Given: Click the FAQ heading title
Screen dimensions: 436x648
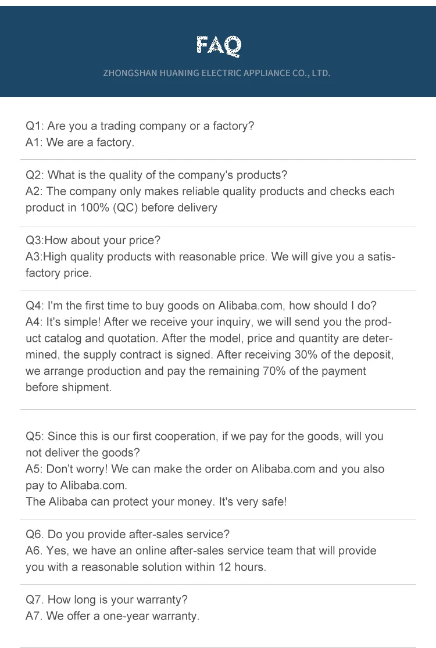Looking at the screenshot, I should tap(218, 45).
